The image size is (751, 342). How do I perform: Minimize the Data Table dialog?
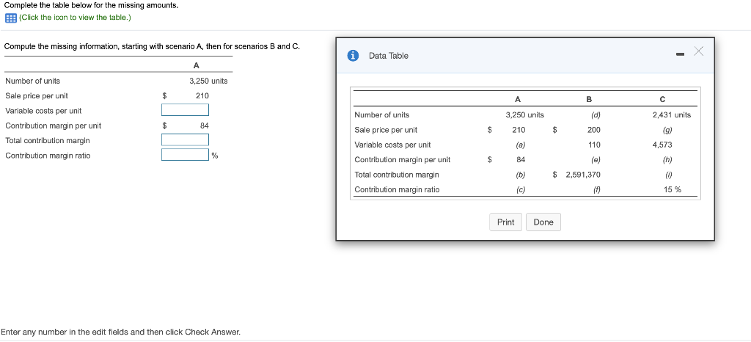680,55
